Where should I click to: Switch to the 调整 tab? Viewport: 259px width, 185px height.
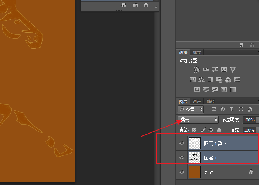click(183, 53)
